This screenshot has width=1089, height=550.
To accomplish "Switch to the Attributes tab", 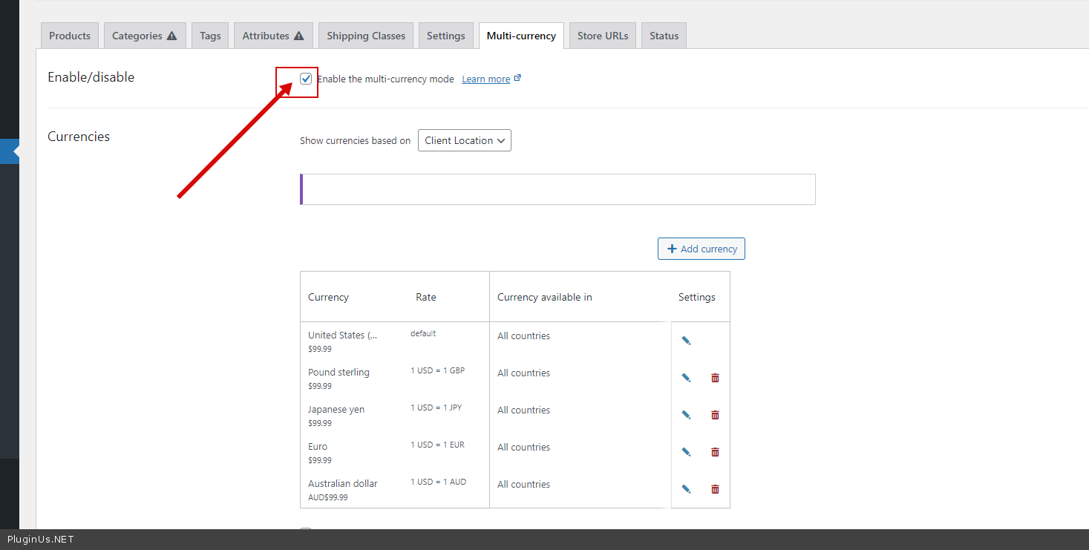I will pyautogui.click(x=272, y=36).
